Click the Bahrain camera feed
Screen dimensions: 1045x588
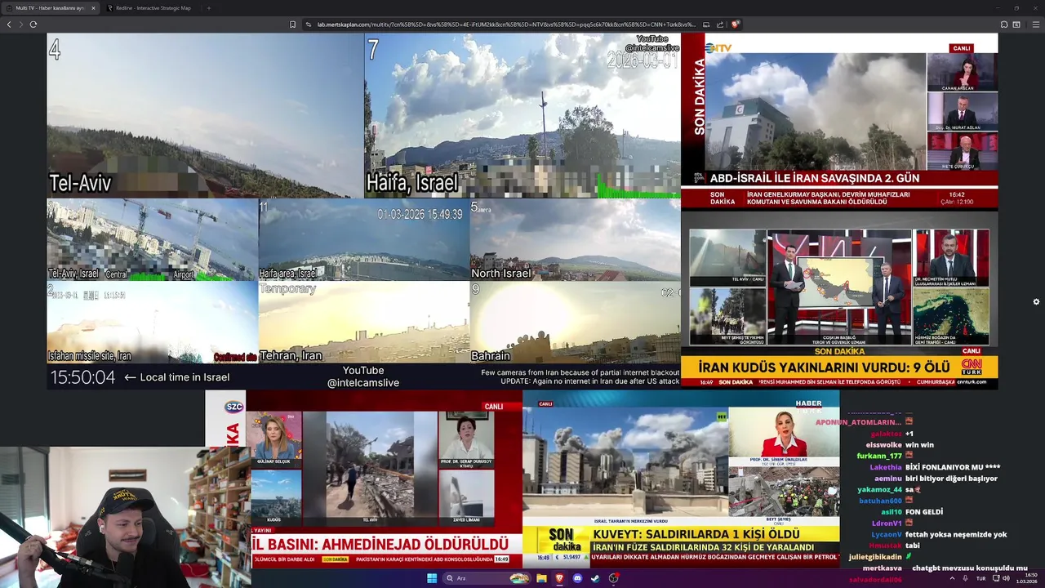click(x=575, y=323)
